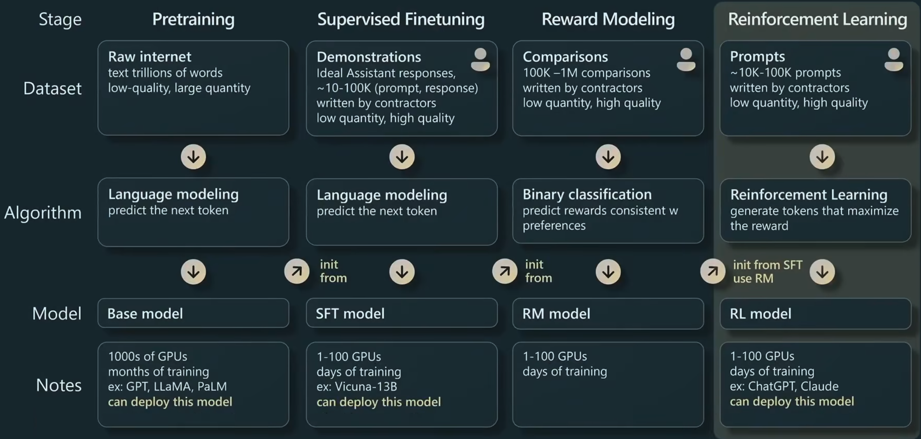
Task: Click the RL model box
Action: click(x=815, y=314)
